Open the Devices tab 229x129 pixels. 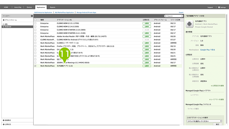pyautogui.click(x=29, y=7)
